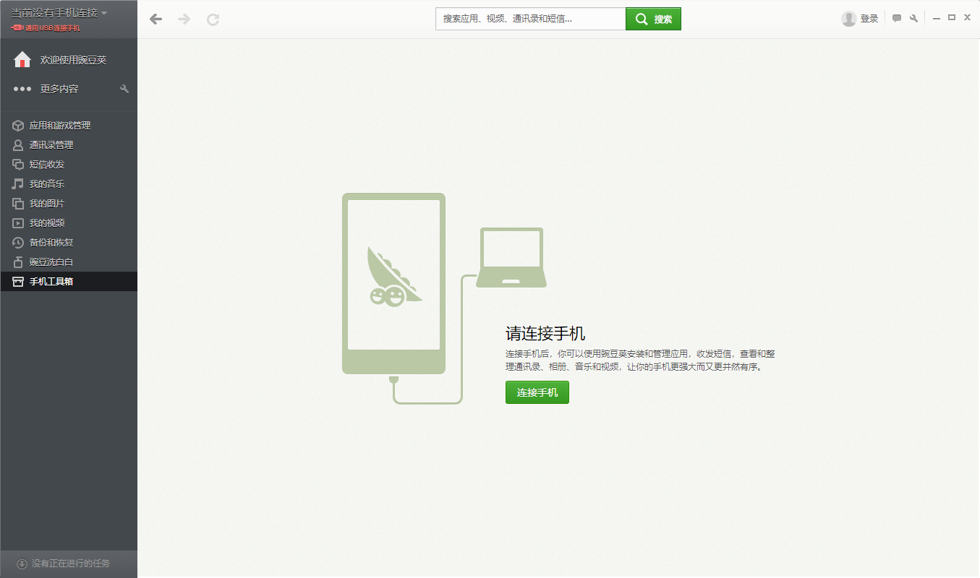Click the 豌豆洗白白 cleaner icon

18,262
